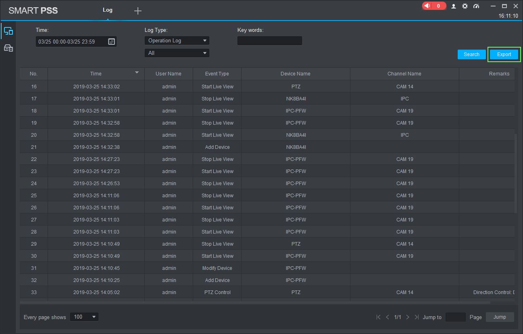This screenshot has width=523, height=334.
Task: Click the Search button
Action: (471, 54)
